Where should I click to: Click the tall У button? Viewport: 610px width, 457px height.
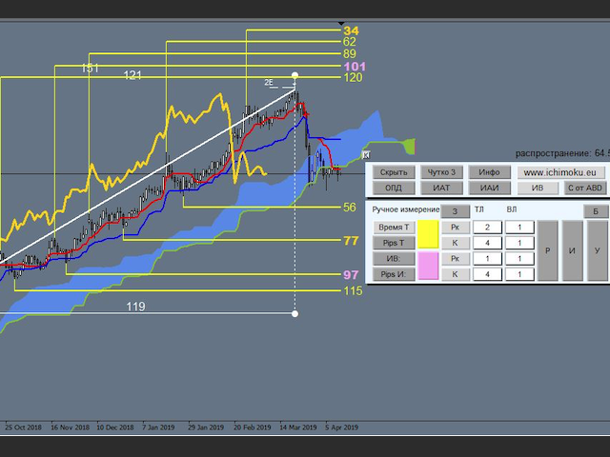598,250
